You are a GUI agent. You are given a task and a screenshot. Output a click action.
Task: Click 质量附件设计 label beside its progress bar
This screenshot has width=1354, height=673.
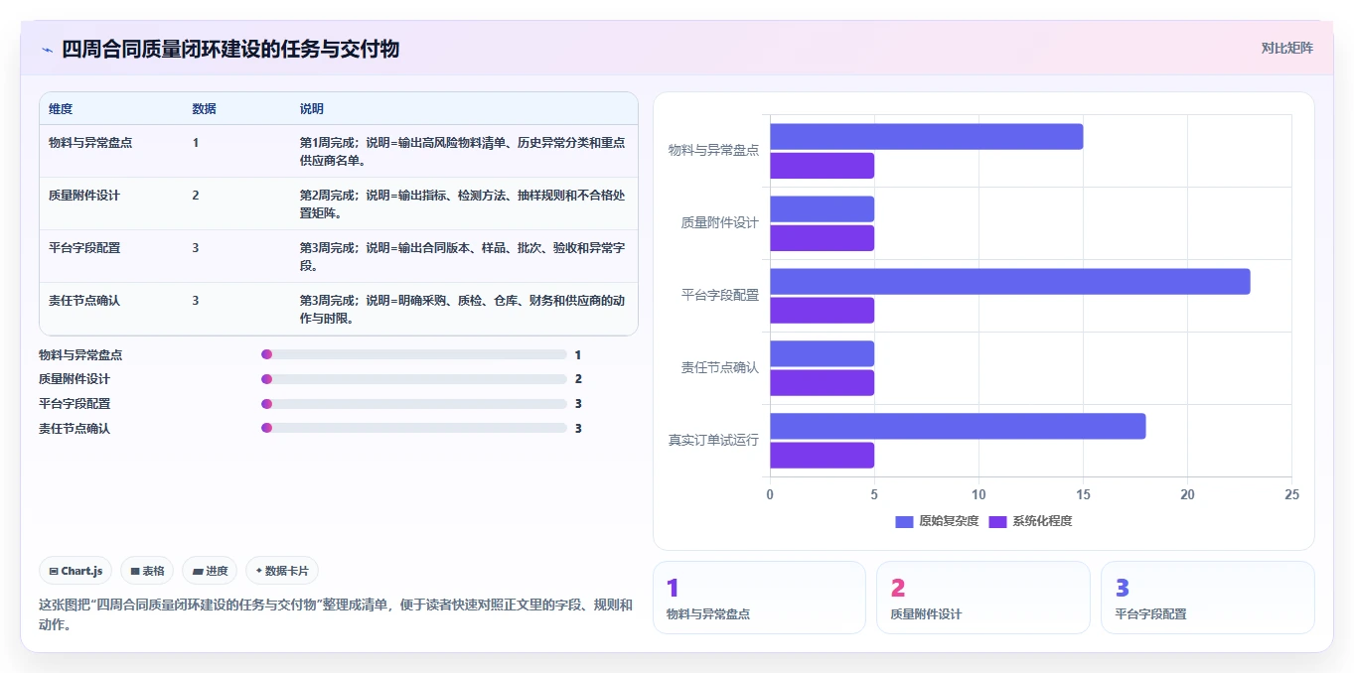click(x=75, y=379)
